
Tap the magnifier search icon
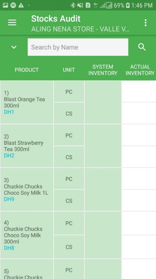coord(142,47)
